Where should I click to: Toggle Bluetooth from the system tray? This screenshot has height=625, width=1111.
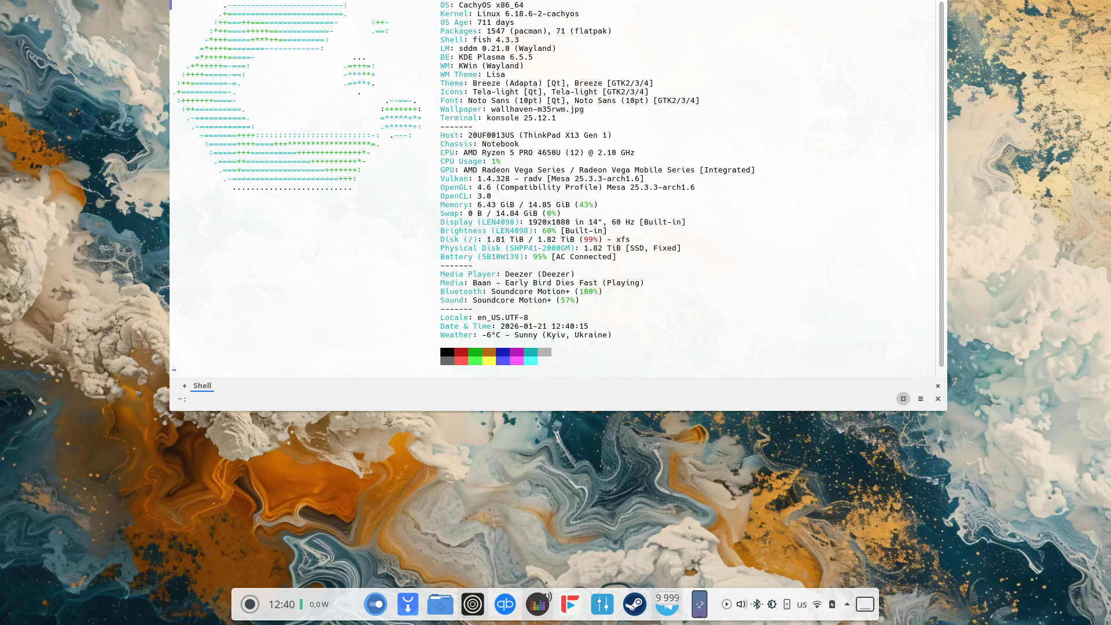756,604
